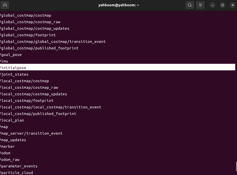Click the /local_costmap/costmap_raw line
The image size is (237, 175).
29,87
